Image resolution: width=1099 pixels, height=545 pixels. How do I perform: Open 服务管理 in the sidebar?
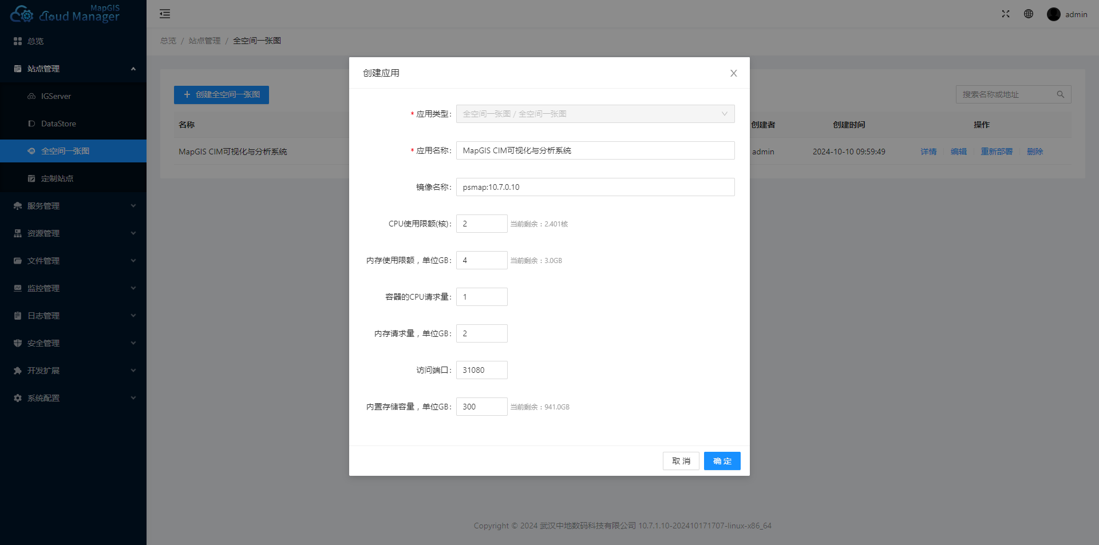coord(73,206)
